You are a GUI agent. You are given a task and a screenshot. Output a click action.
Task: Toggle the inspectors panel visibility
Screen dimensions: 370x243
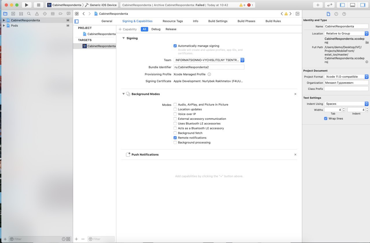click(x=362, y=5)
